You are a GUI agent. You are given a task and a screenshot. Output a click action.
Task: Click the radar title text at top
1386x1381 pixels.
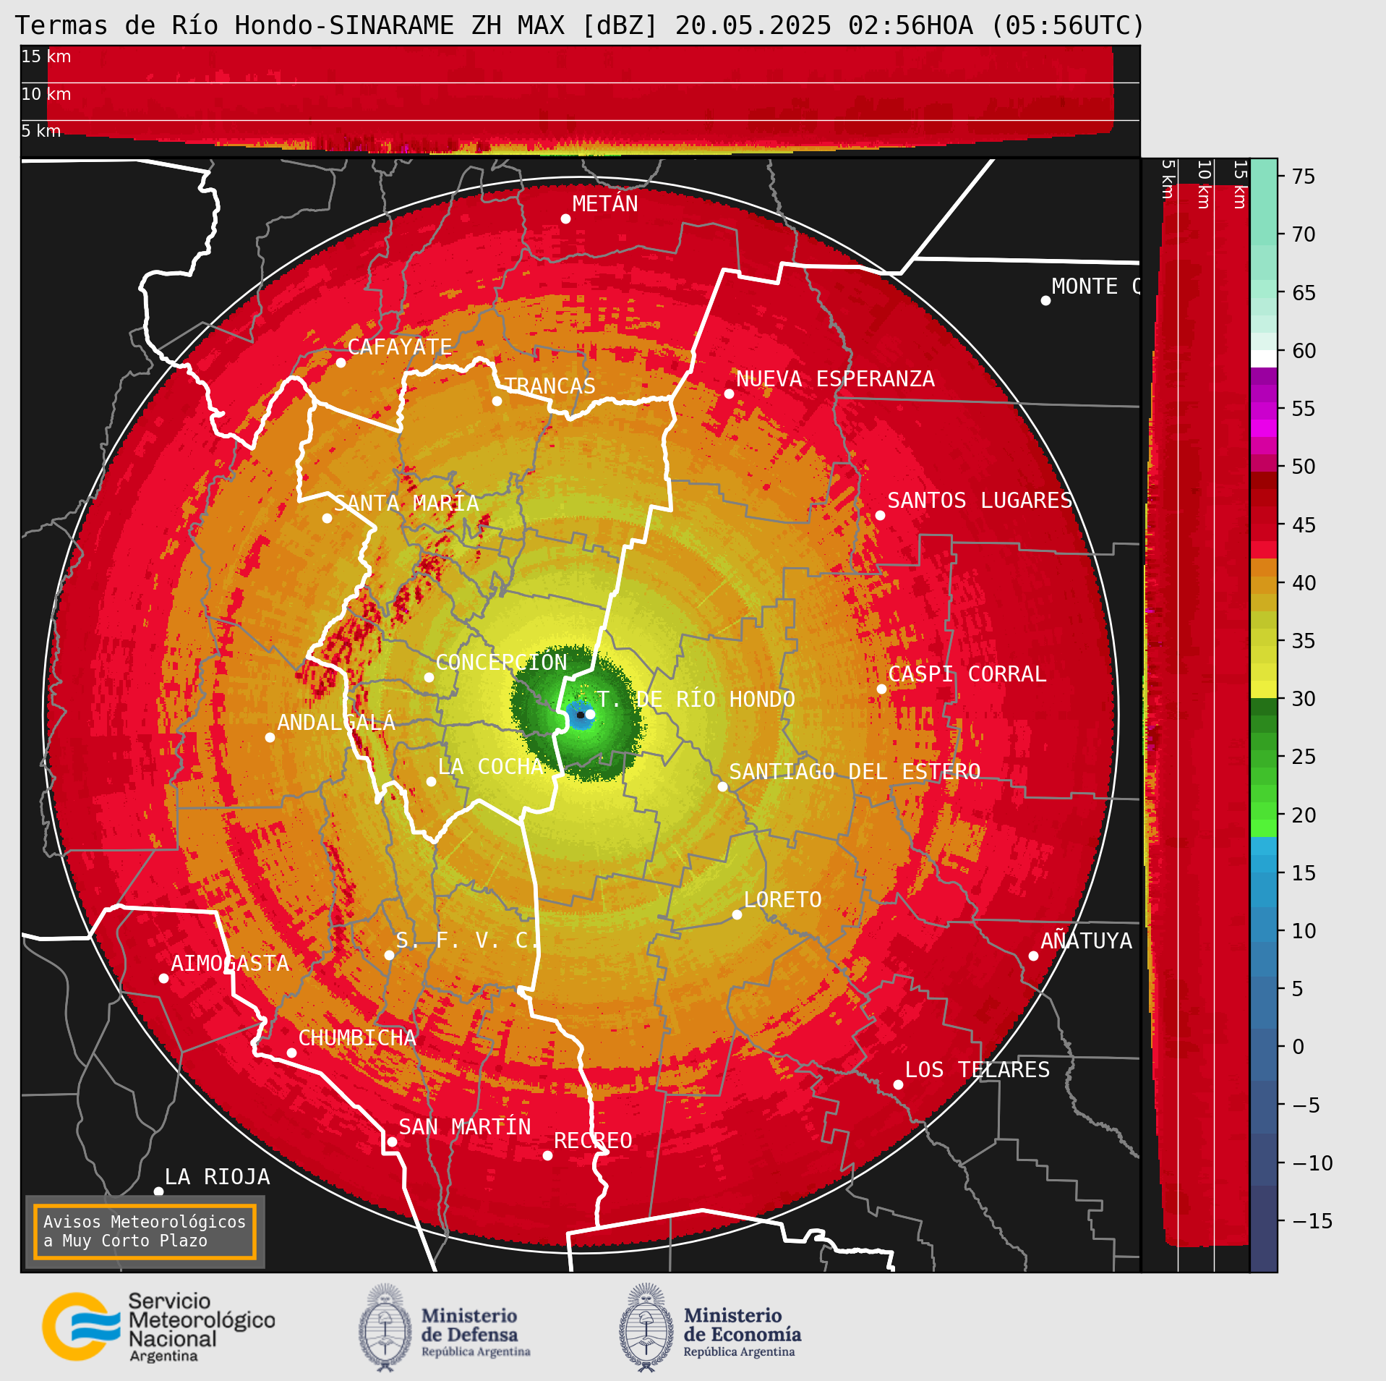click(580, 25)
